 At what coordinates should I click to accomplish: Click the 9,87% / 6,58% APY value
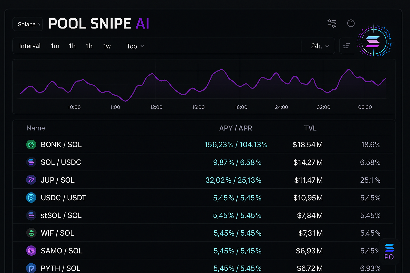[x=237, y=162]
